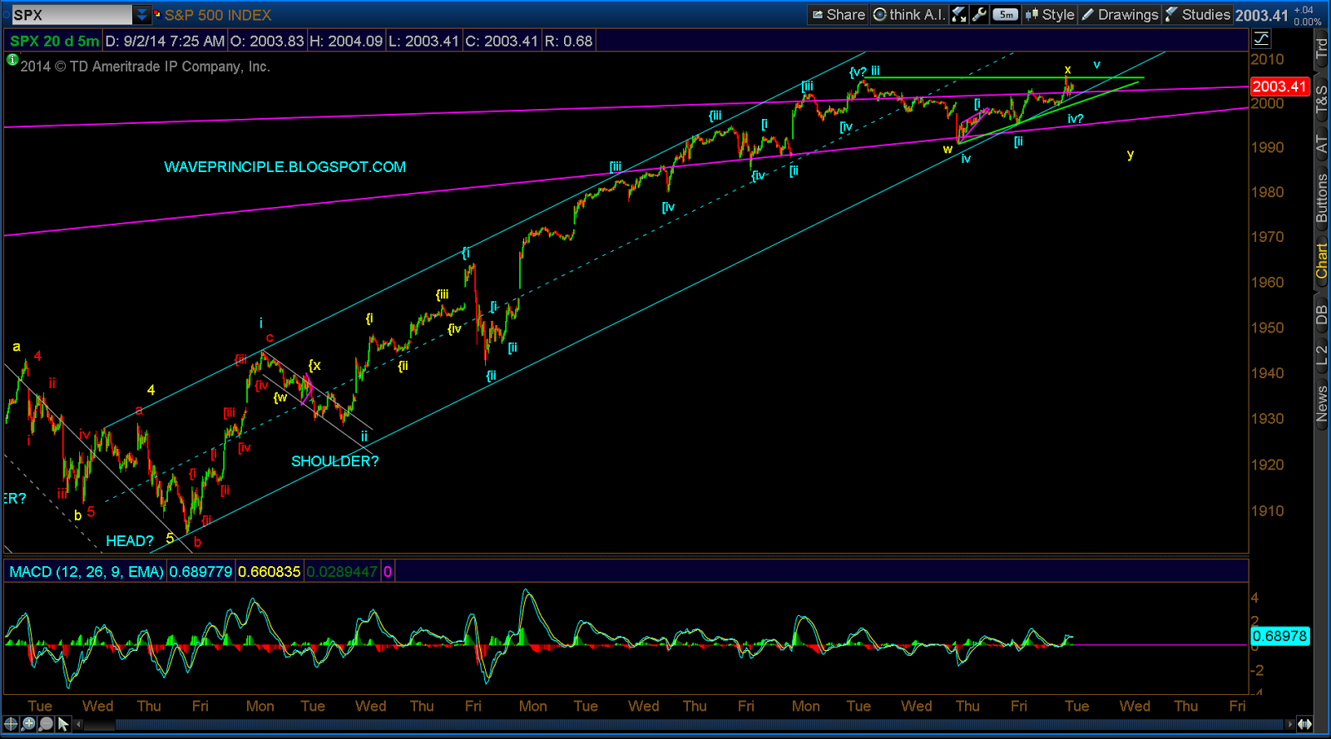Click the zoom out magnifier
Image resolution: width=1331 pixels, height=739 pixels.
tap(46, 724)
